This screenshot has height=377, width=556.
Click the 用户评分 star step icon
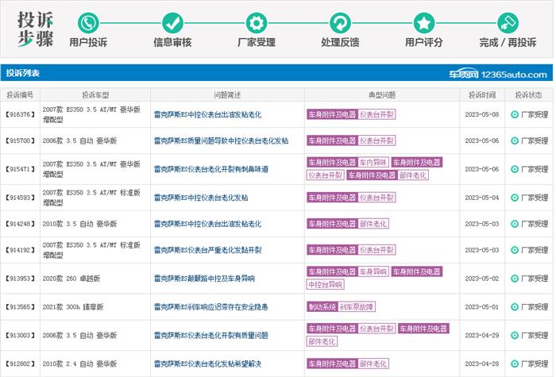[x=423, y=23]
